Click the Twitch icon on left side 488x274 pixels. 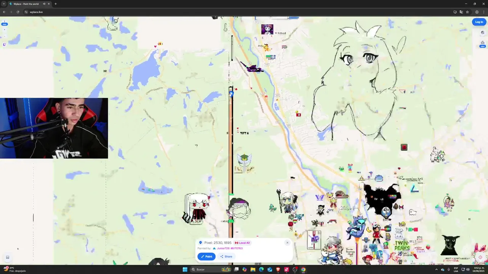(4, 45)
